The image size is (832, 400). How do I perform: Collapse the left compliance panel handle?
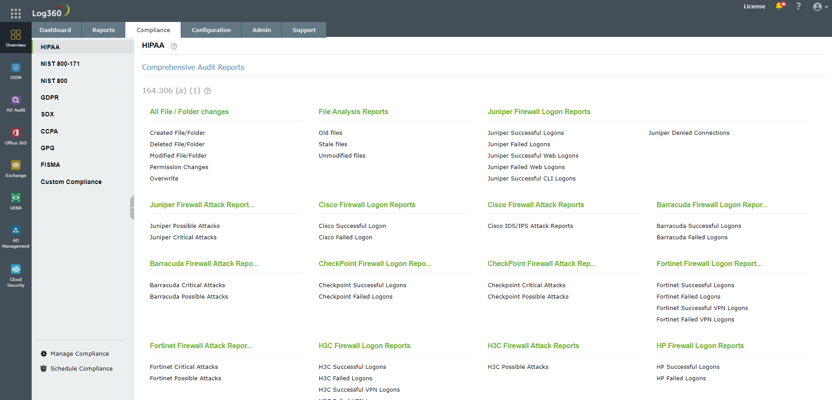tap(132, 208)
